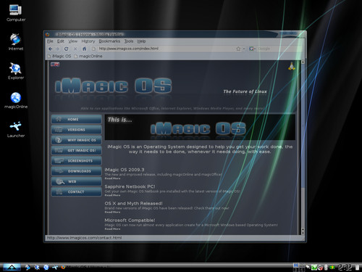Go to the browser home page icon

[84, 49]
